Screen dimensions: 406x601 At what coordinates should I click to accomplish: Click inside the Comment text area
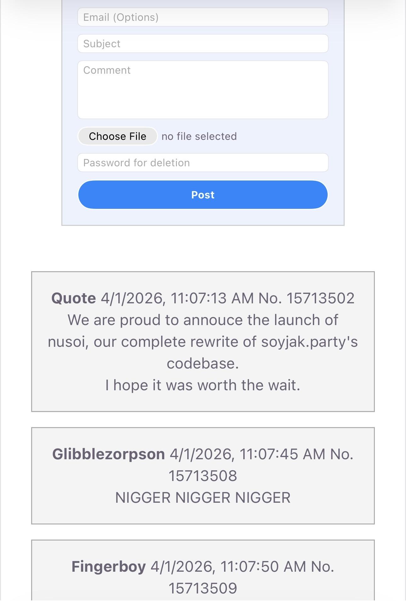pos(203,90)
